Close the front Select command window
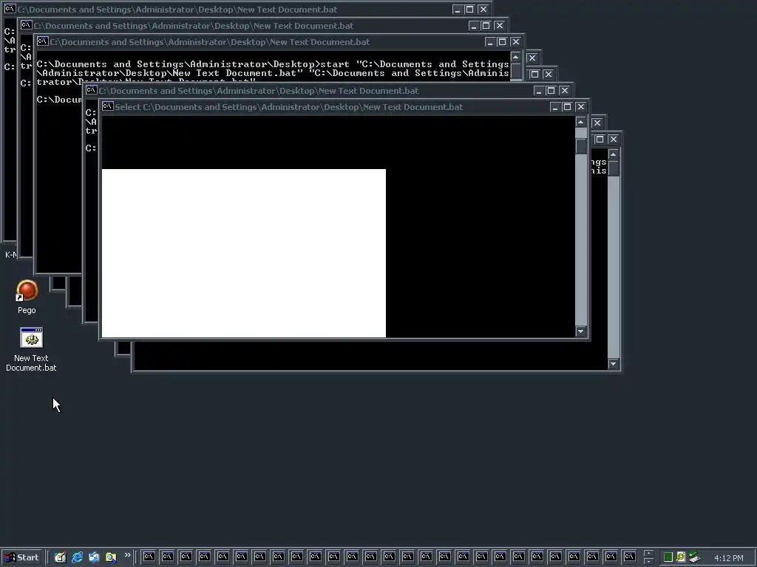This screenshot has height=567, width=757. pos(581,107)
